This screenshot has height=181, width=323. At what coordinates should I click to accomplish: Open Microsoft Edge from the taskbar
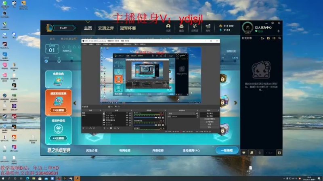pyautogui.click(x=27, y=179)
